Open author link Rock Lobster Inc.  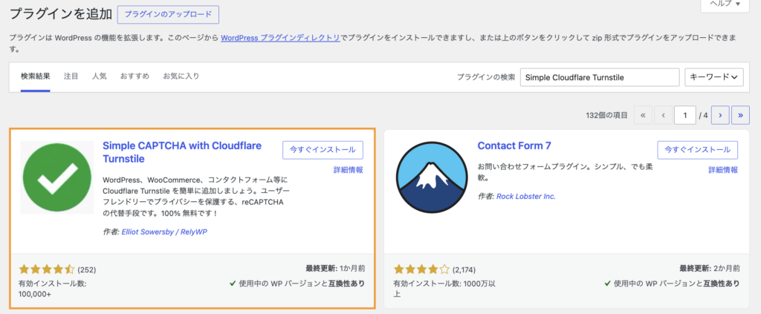pyautogui.click(x=526, y=196)
